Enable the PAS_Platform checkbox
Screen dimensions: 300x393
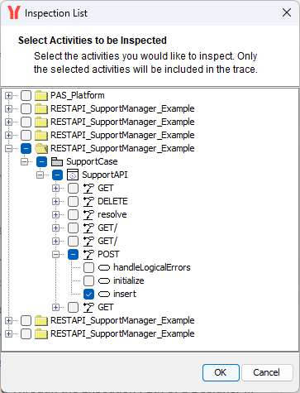coord(26,95)
